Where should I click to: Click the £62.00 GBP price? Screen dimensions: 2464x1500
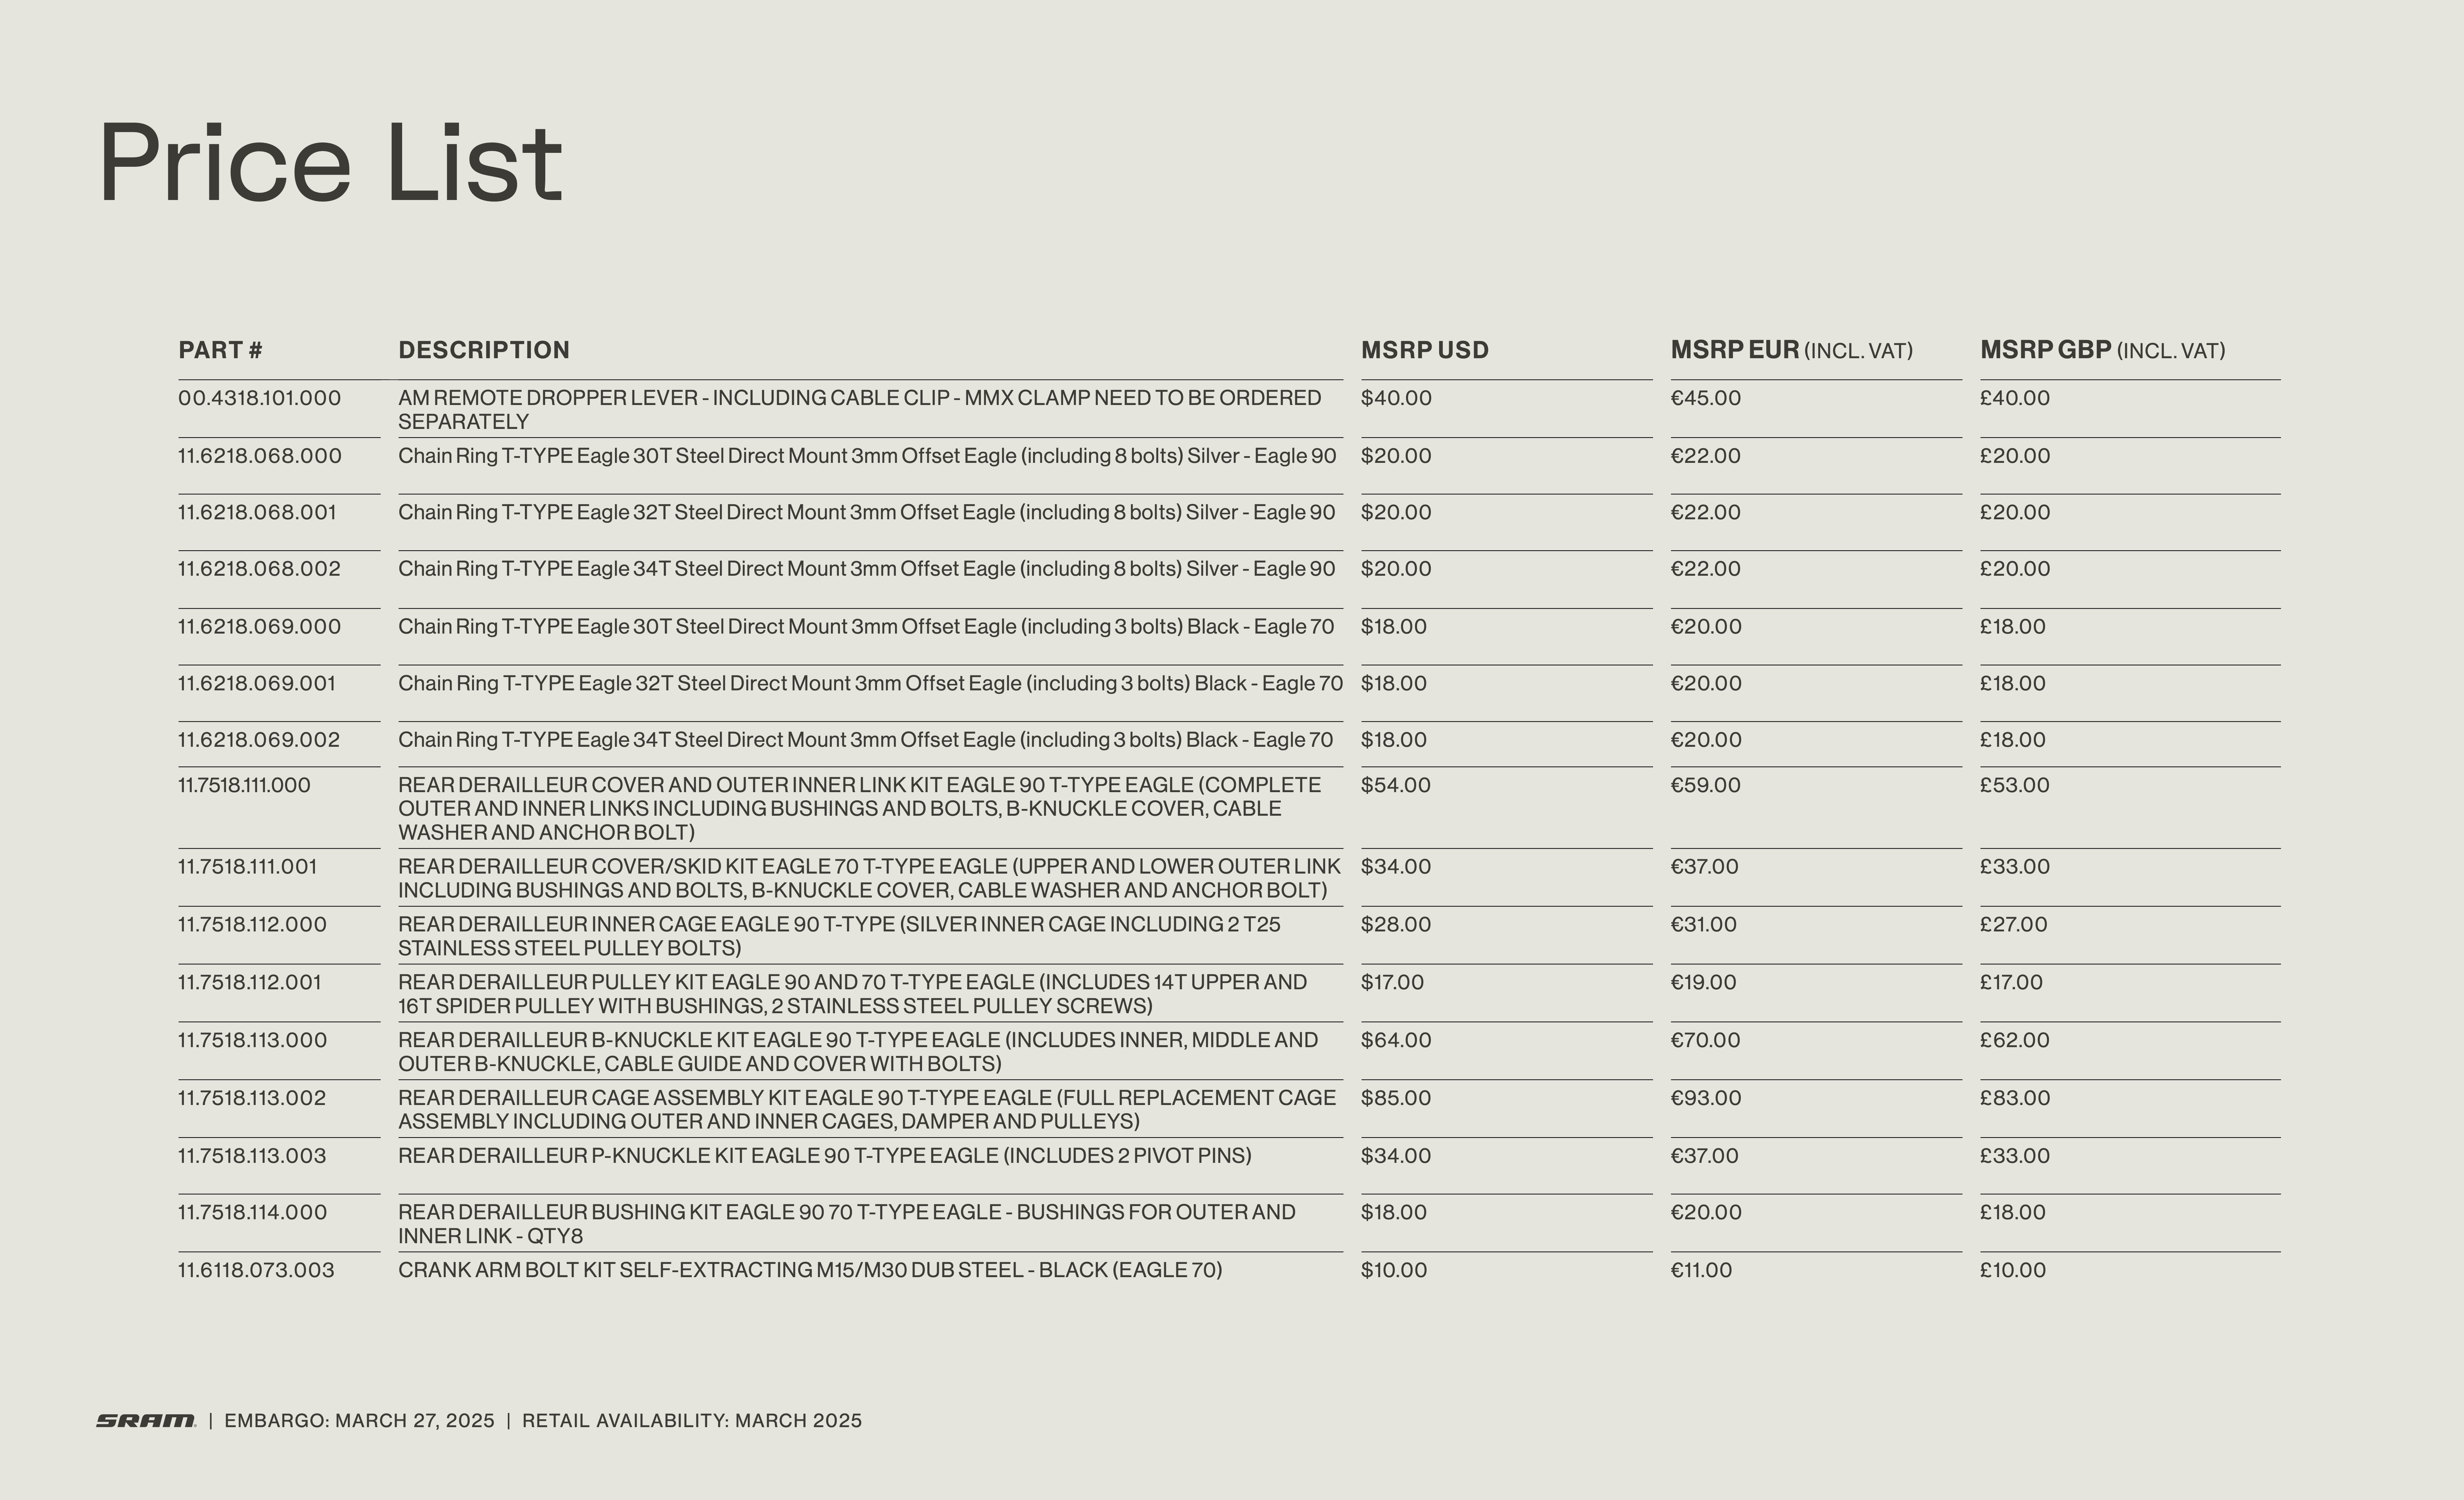(2015, 1040)
